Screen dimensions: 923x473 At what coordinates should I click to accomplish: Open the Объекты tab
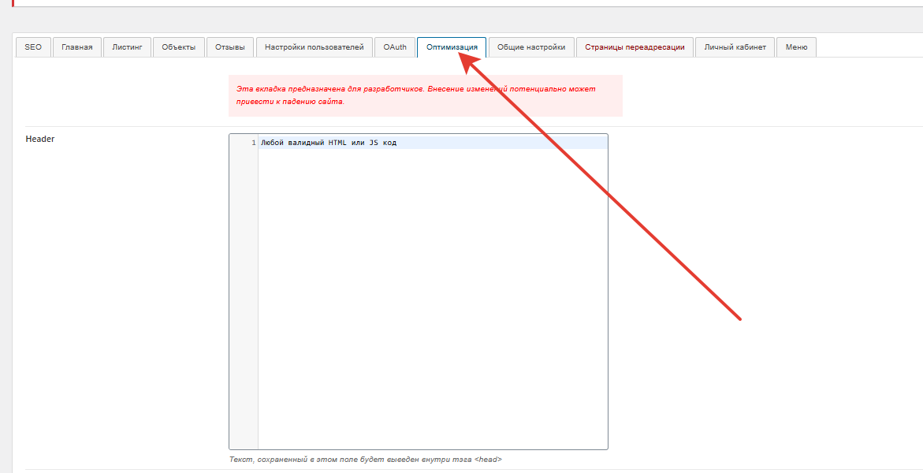point(178,47)
